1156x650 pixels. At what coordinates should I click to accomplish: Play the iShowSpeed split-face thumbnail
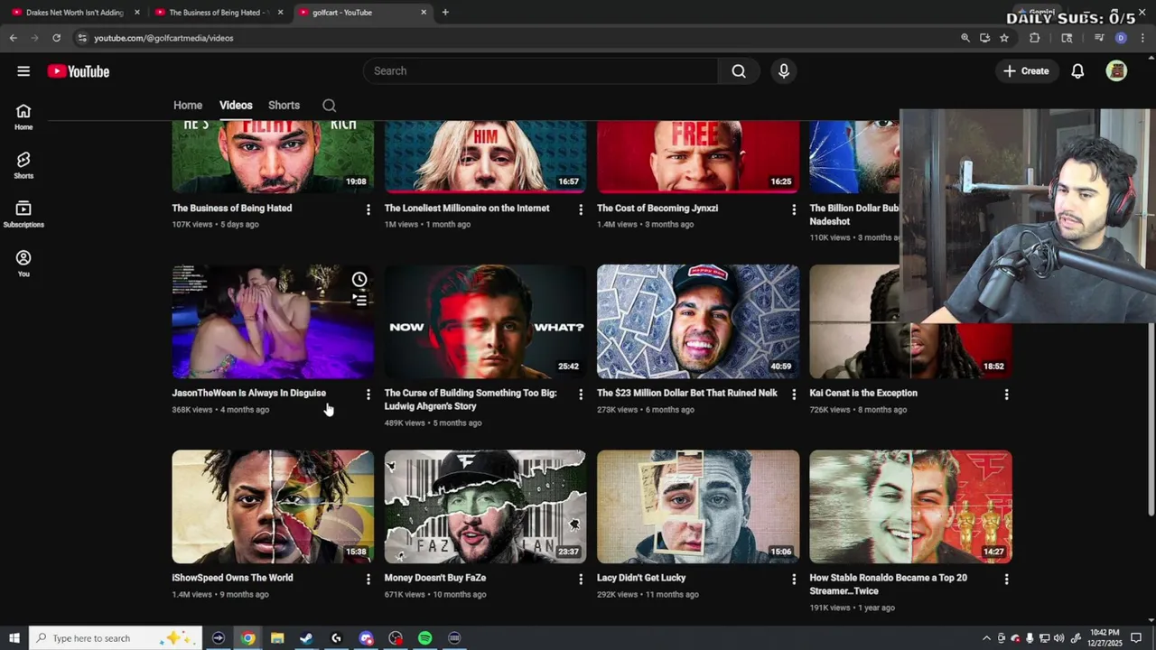pyautogui.click(x=273, y=506)
